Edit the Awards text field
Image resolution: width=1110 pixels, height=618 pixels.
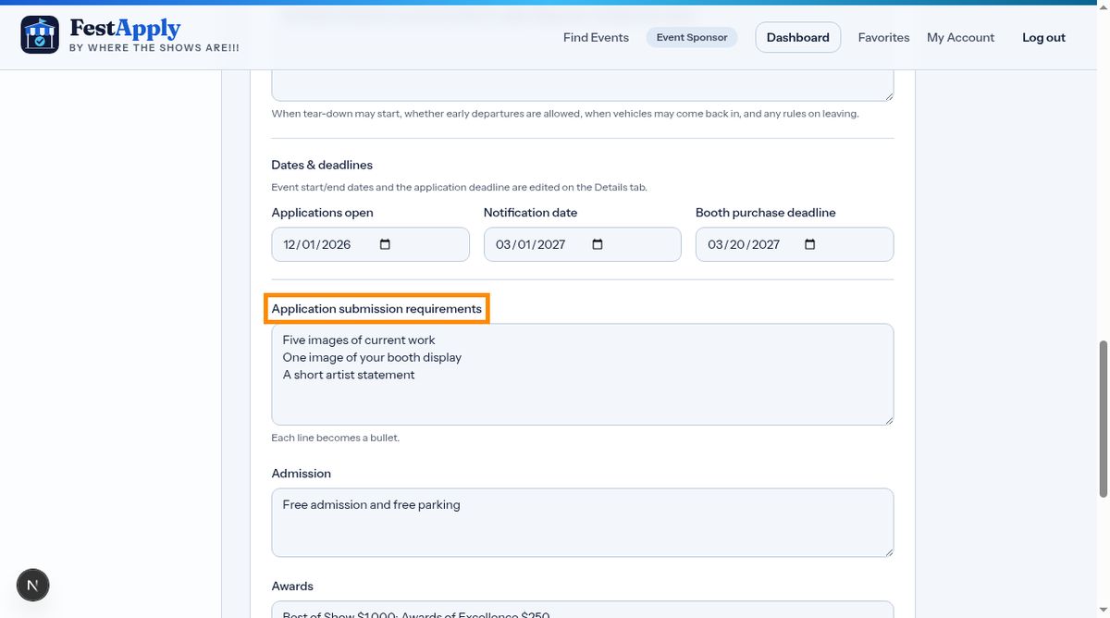pos(583,610)
